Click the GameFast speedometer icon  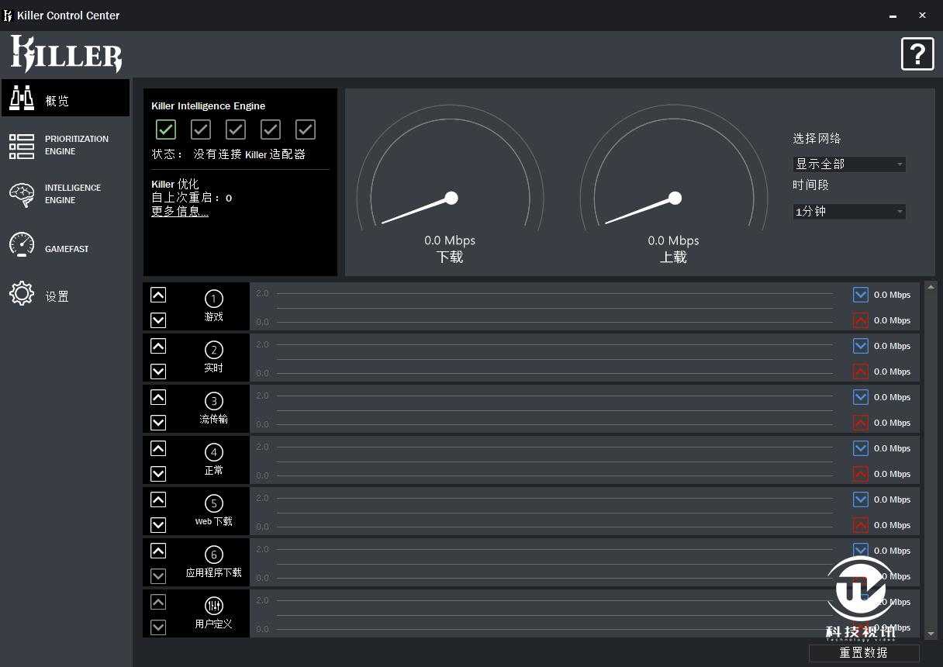[22, 245]
